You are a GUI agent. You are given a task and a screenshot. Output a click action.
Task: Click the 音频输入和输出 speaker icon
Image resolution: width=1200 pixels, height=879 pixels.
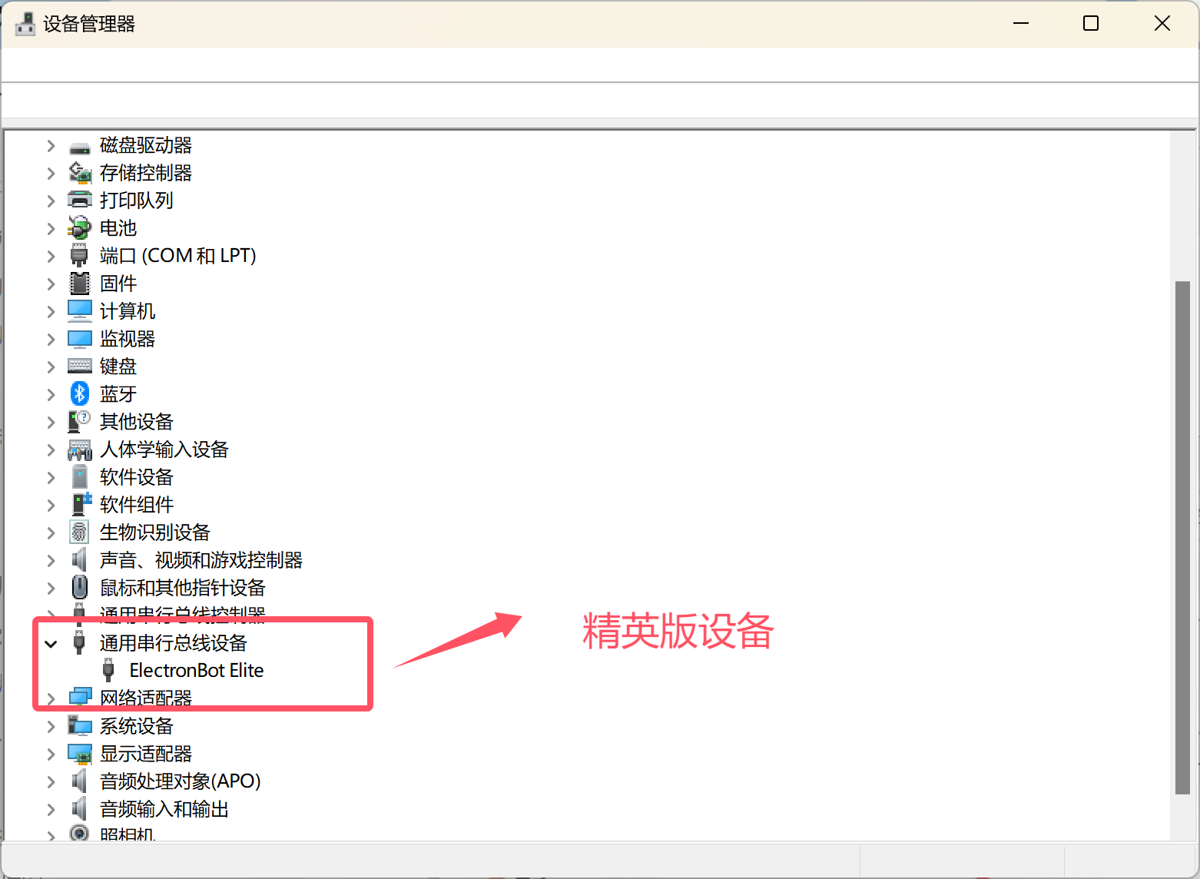80,810
